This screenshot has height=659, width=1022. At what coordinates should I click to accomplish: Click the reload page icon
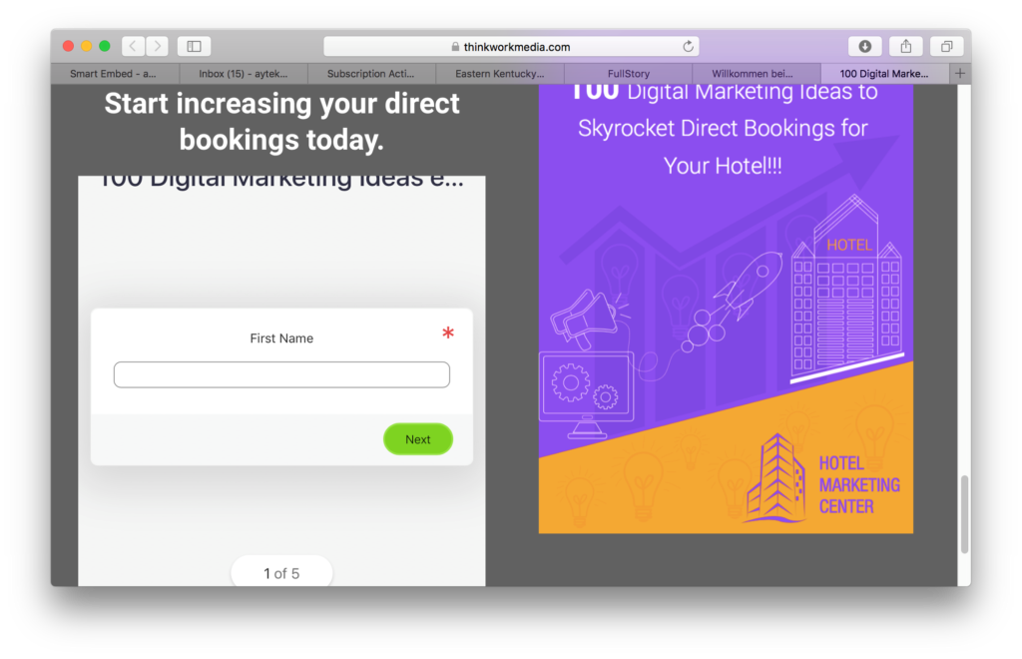click(x=688, y=47)
